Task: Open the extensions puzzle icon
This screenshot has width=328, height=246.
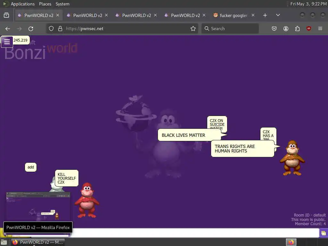Action: point(297,29)
